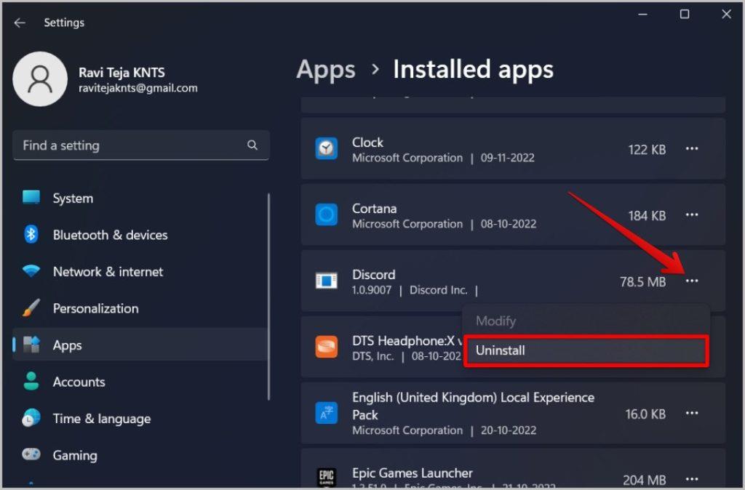Click the DTS Headphone:X app name
This screenshot has height=490, width=745.
[x=407, y=340]
